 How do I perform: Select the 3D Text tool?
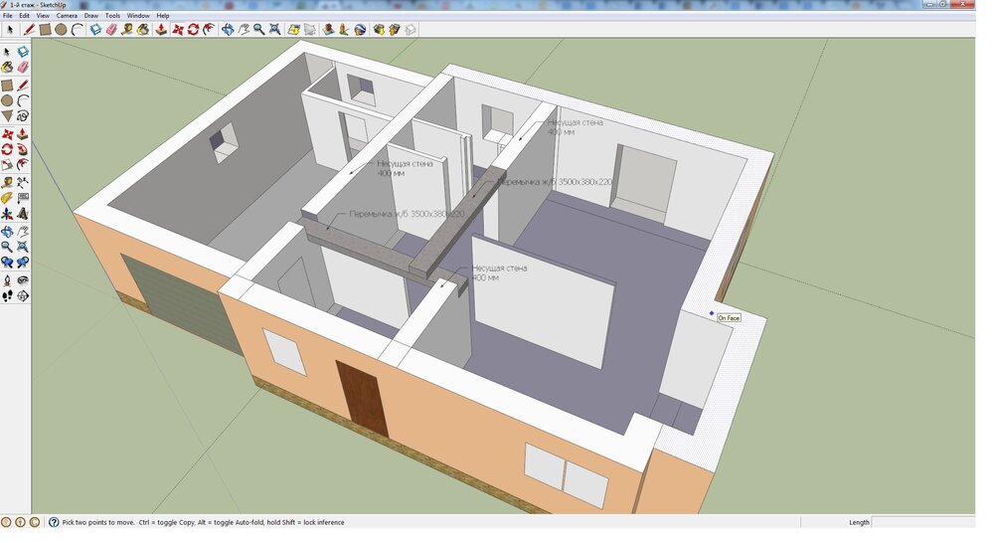tap(22, 214)
